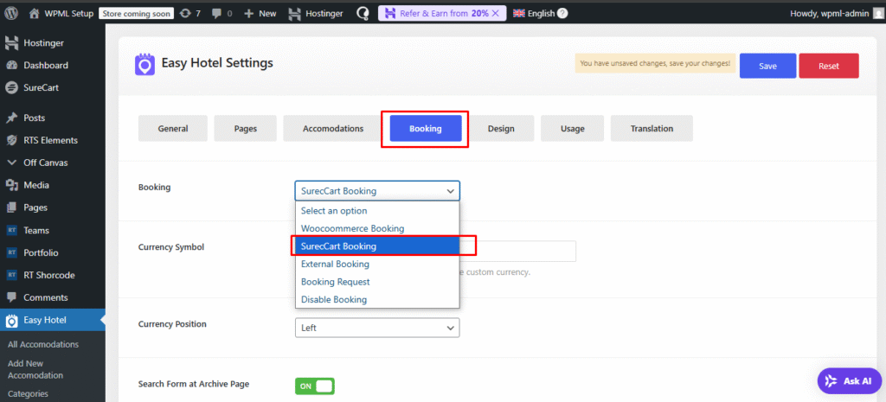
Task: Switch to the Accomodations tab
Action: click(x=333, y=128)
